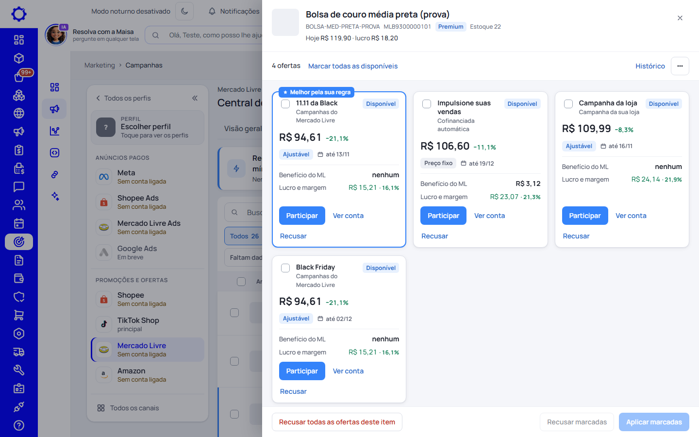Open Ver conta on Campanha da loja

(631, 216)
